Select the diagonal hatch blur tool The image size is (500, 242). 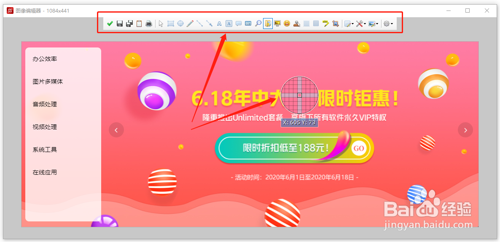coord(306,24)
